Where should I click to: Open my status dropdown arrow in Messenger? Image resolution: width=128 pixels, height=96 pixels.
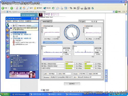11,26
